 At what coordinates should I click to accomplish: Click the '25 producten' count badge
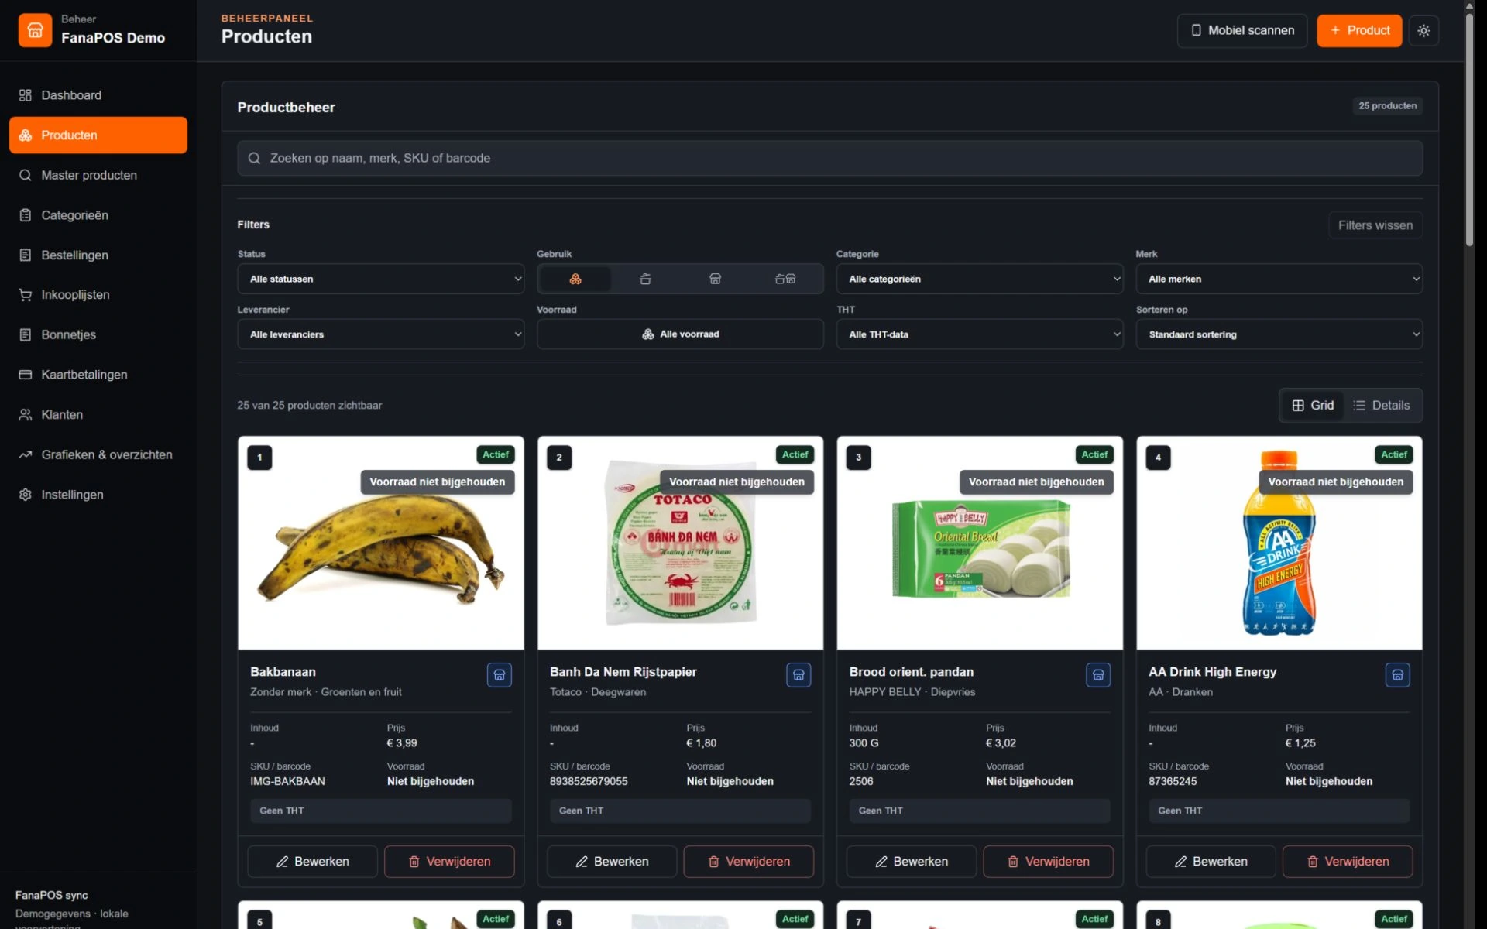[x=1387, y=106]
